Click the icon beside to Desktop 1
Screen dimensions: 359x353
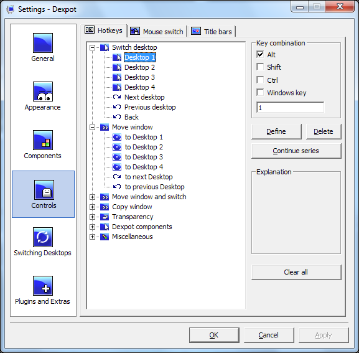117,137
